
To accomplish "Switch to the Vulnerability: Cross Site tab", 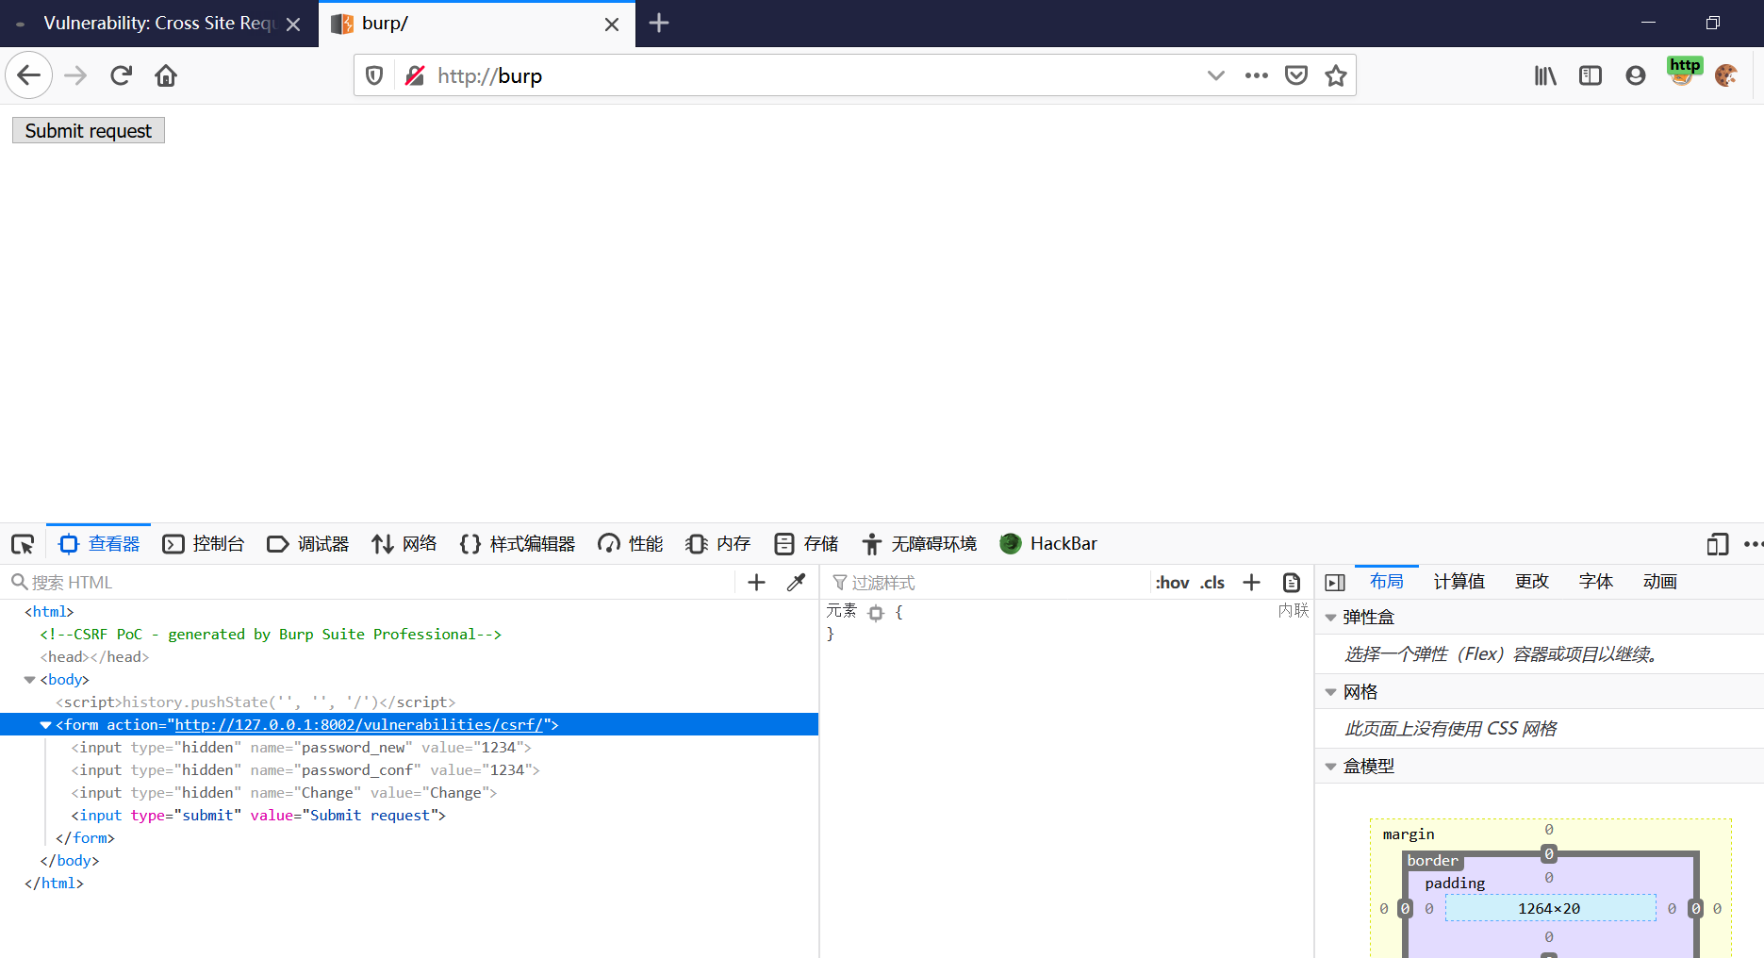I will click(x=159, y=24).
